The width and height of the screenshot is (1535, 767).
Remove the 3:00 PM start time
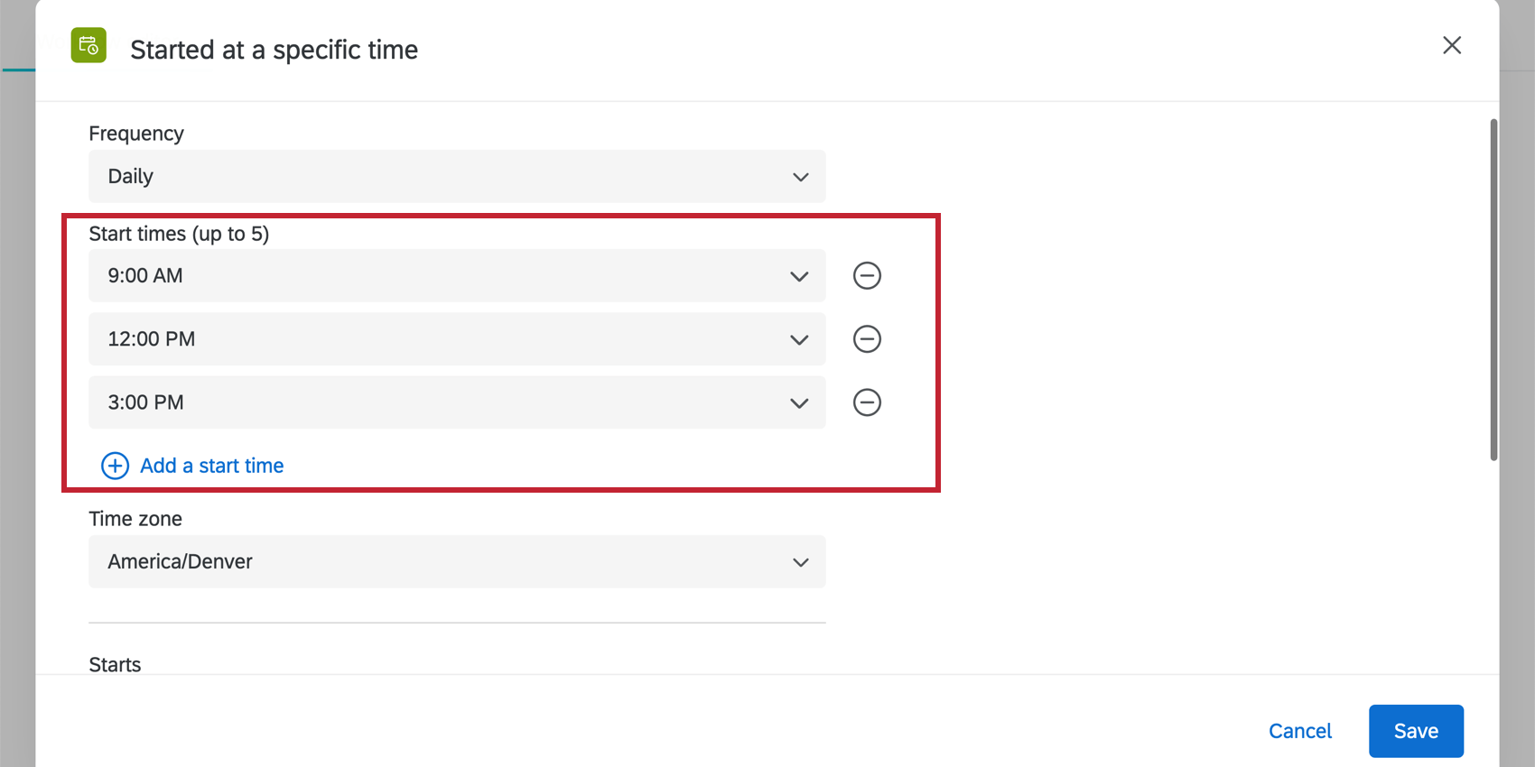867,402
